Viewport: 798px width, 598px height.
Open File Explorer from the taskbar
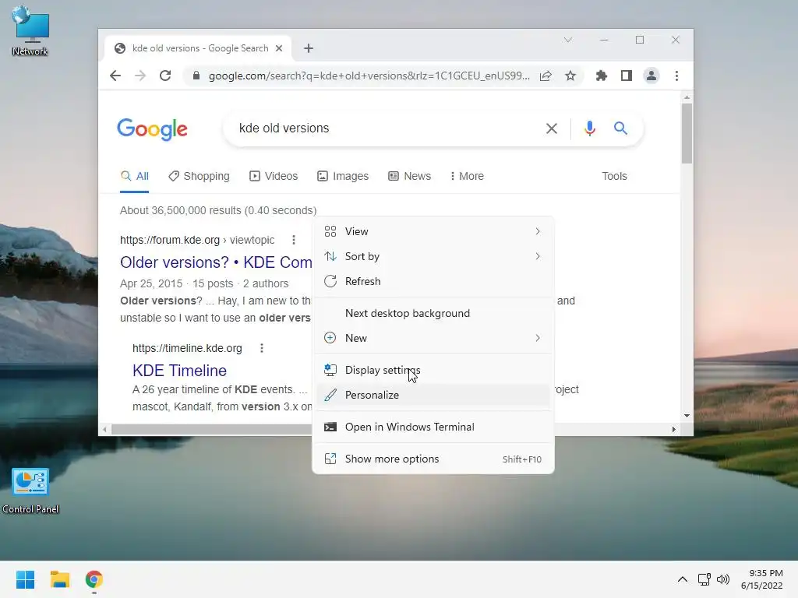coord(59,579)
